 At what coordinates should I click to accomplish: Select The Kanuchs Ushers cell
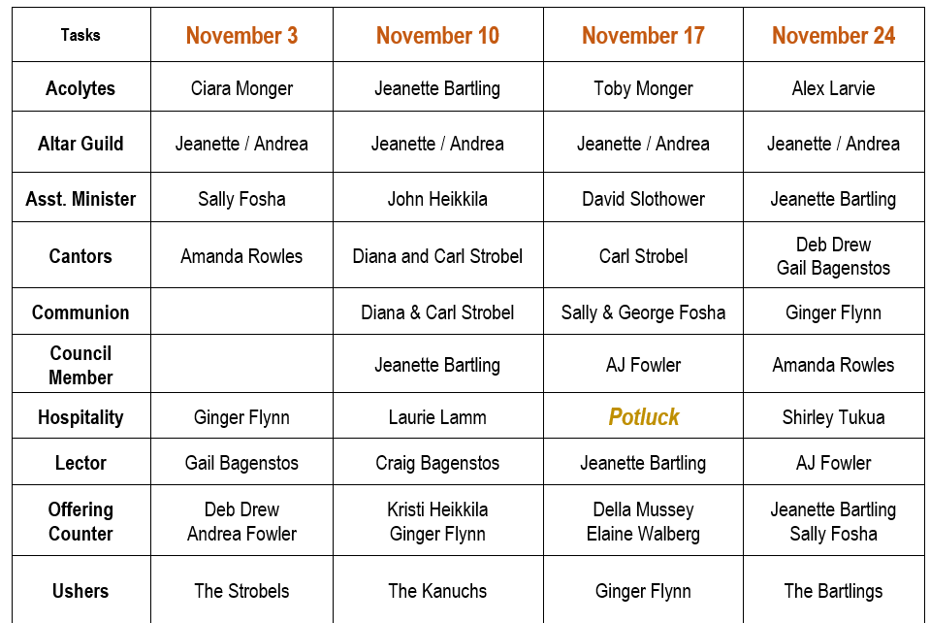pos(437,590)
